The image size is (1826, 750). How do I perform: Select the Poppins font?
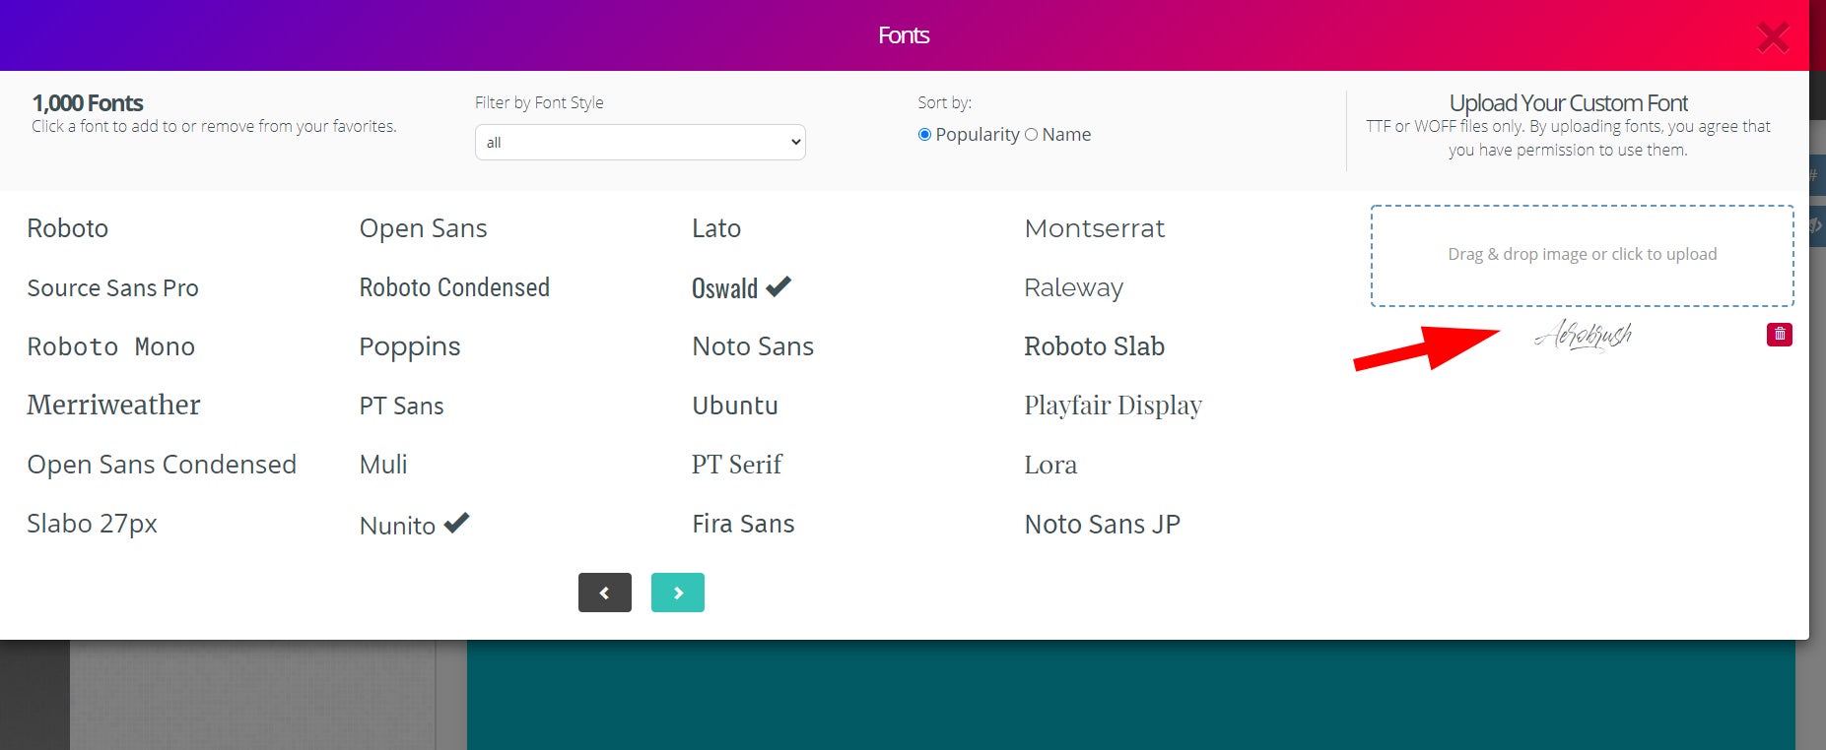(410, 346)
